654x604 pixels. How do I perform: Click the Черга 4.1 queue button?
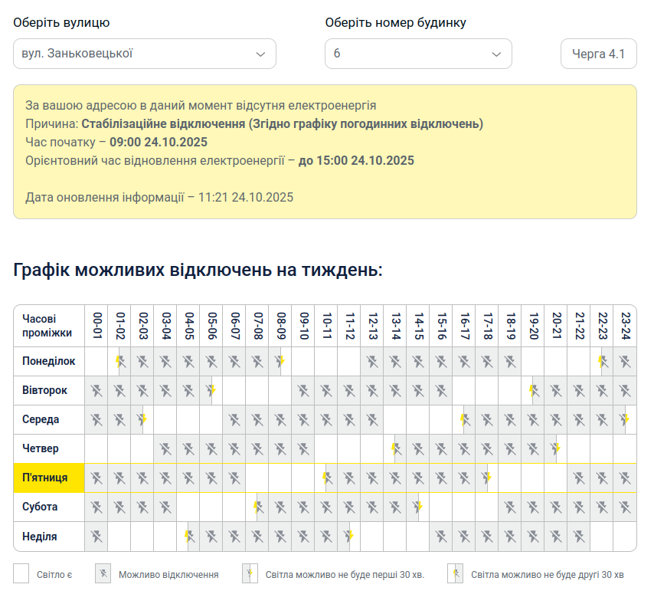(599, 54)
